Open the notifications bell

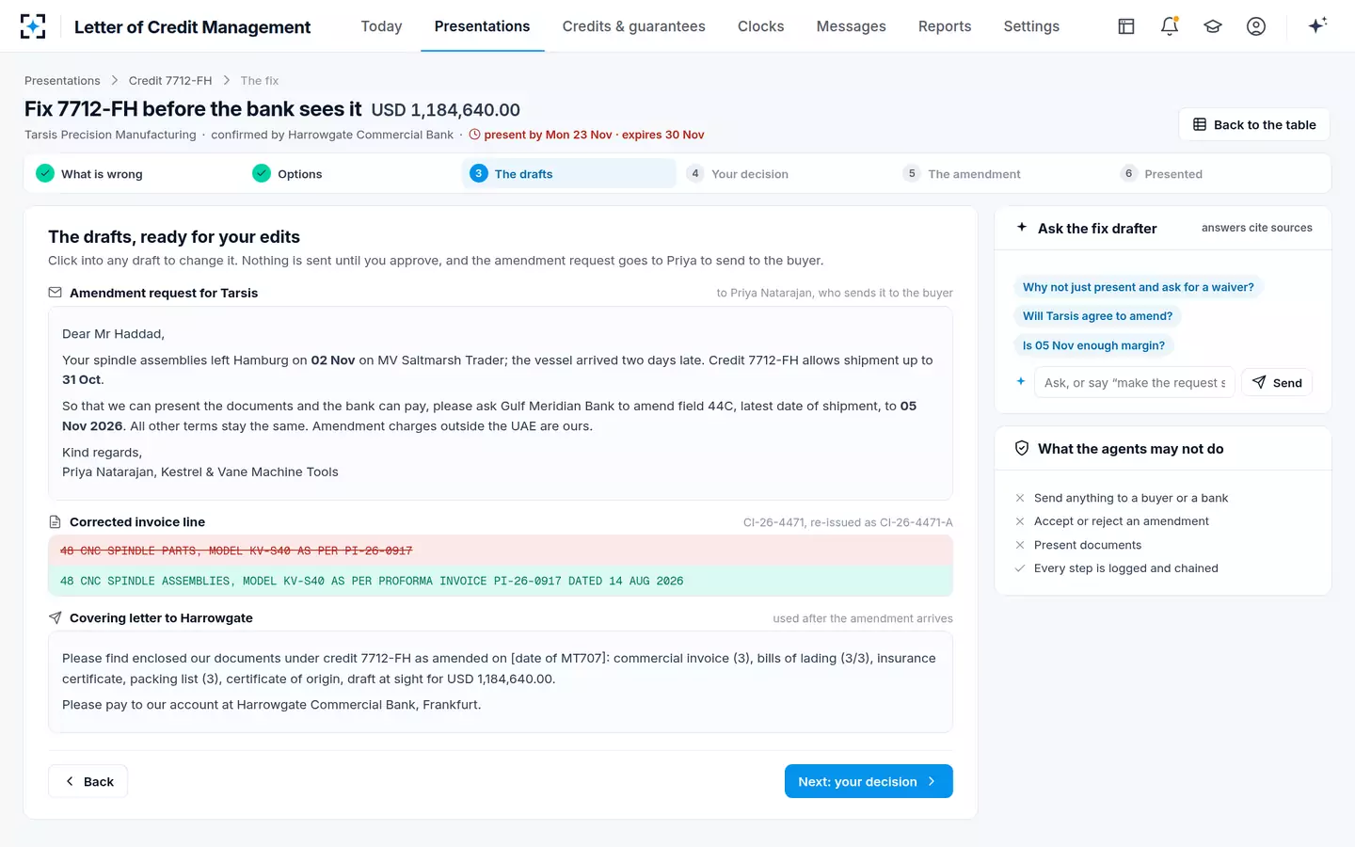pos(1170,26)
